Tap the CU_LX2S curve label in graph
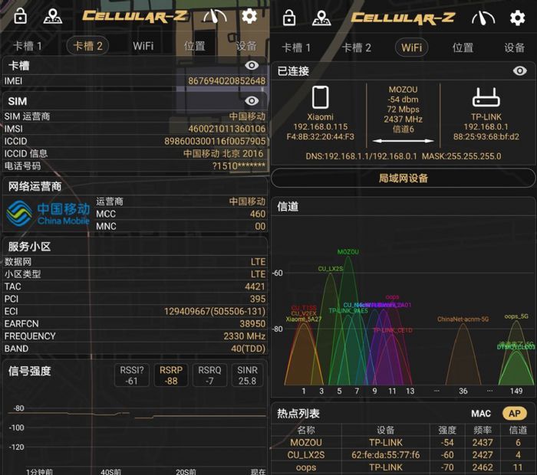Screen dimensions: 537x475 tap(331, 269)
